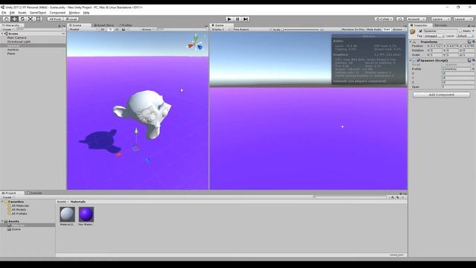Click the Prefab object picker circle
The image size is (476, 268).
(x=473, y=69)
